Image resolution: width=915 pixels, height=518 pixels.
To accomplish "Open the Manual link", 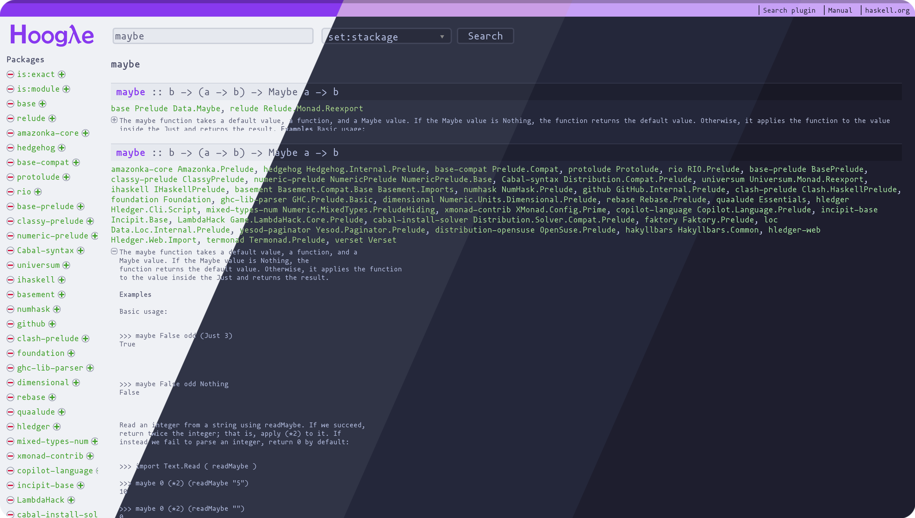I will pos(840,10).
